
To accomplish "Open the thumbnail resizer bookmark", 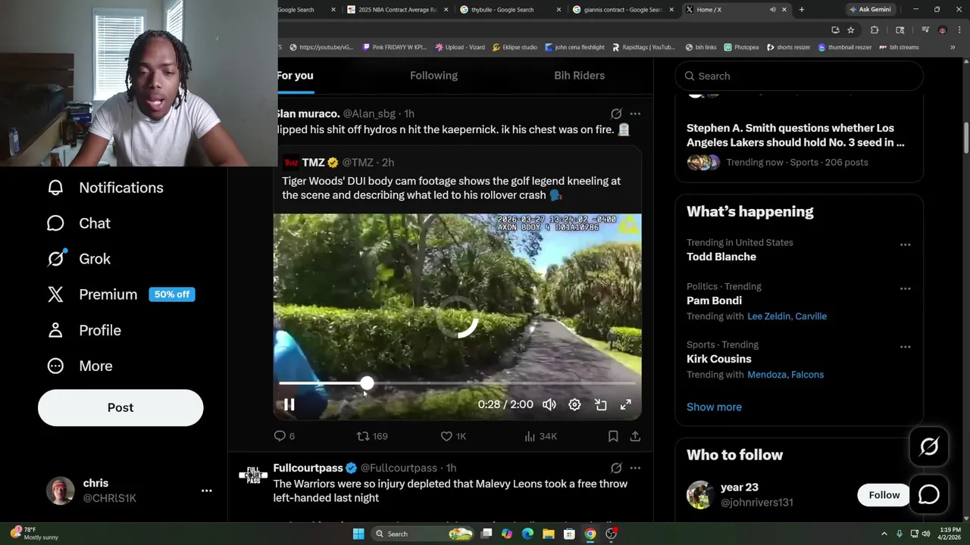I will click(x=845, y=47).
